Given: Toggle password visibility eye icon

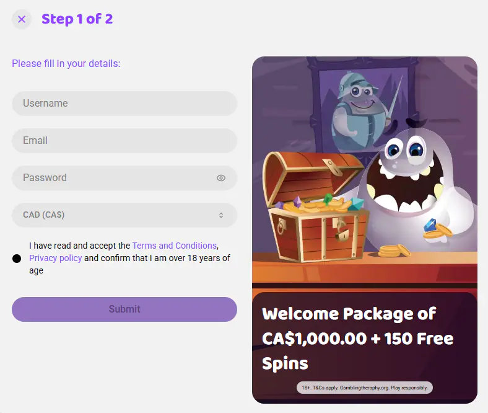Looking at the screenshot, I should click(x=221, y=178).
